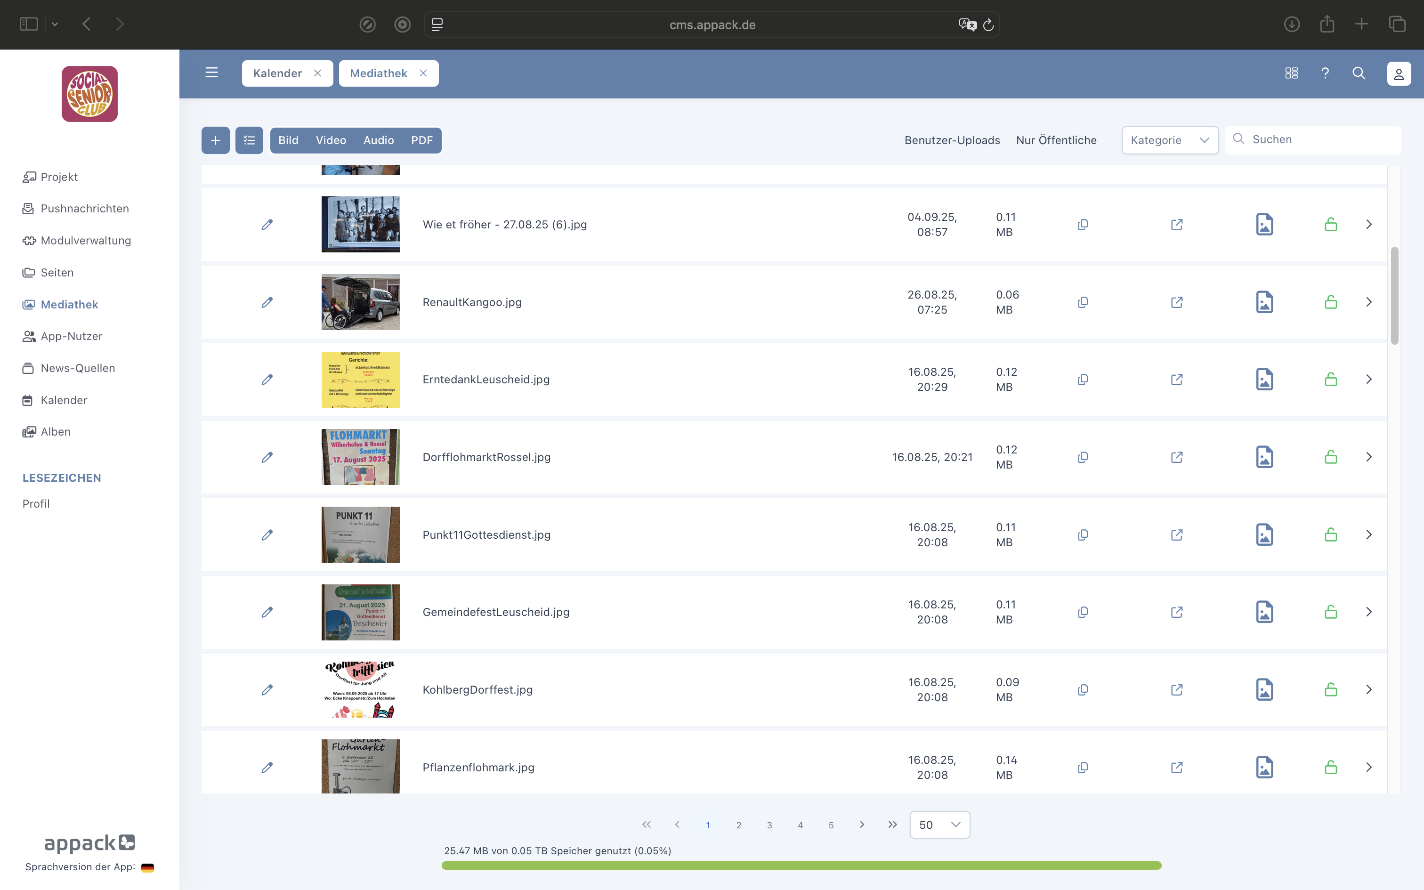
Task: Click image file icon of Punkt11Gottesdienst.jpg
Action: point(1264,534)
